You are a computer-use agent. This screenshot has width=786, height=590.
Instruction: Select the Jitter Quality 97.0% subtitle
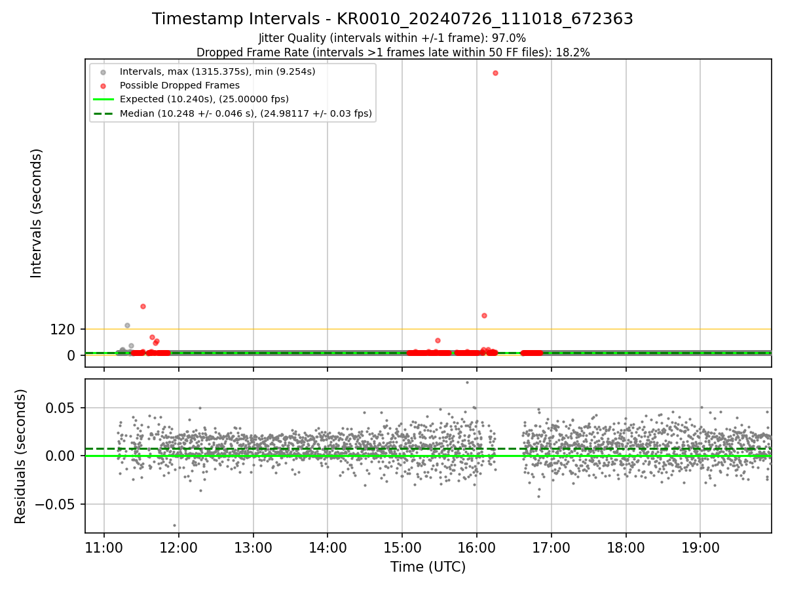pos(392,38)
